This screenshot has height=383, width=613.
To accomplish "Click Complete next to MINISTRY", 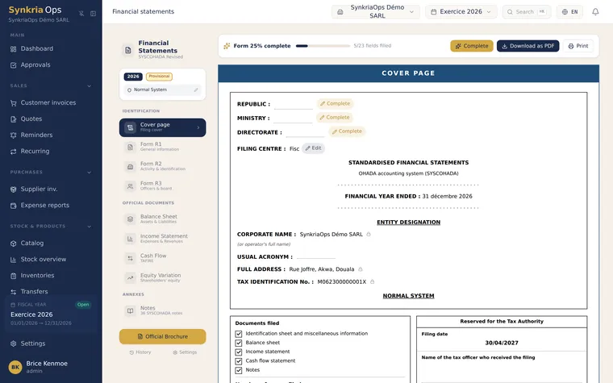I will [335, 117].
